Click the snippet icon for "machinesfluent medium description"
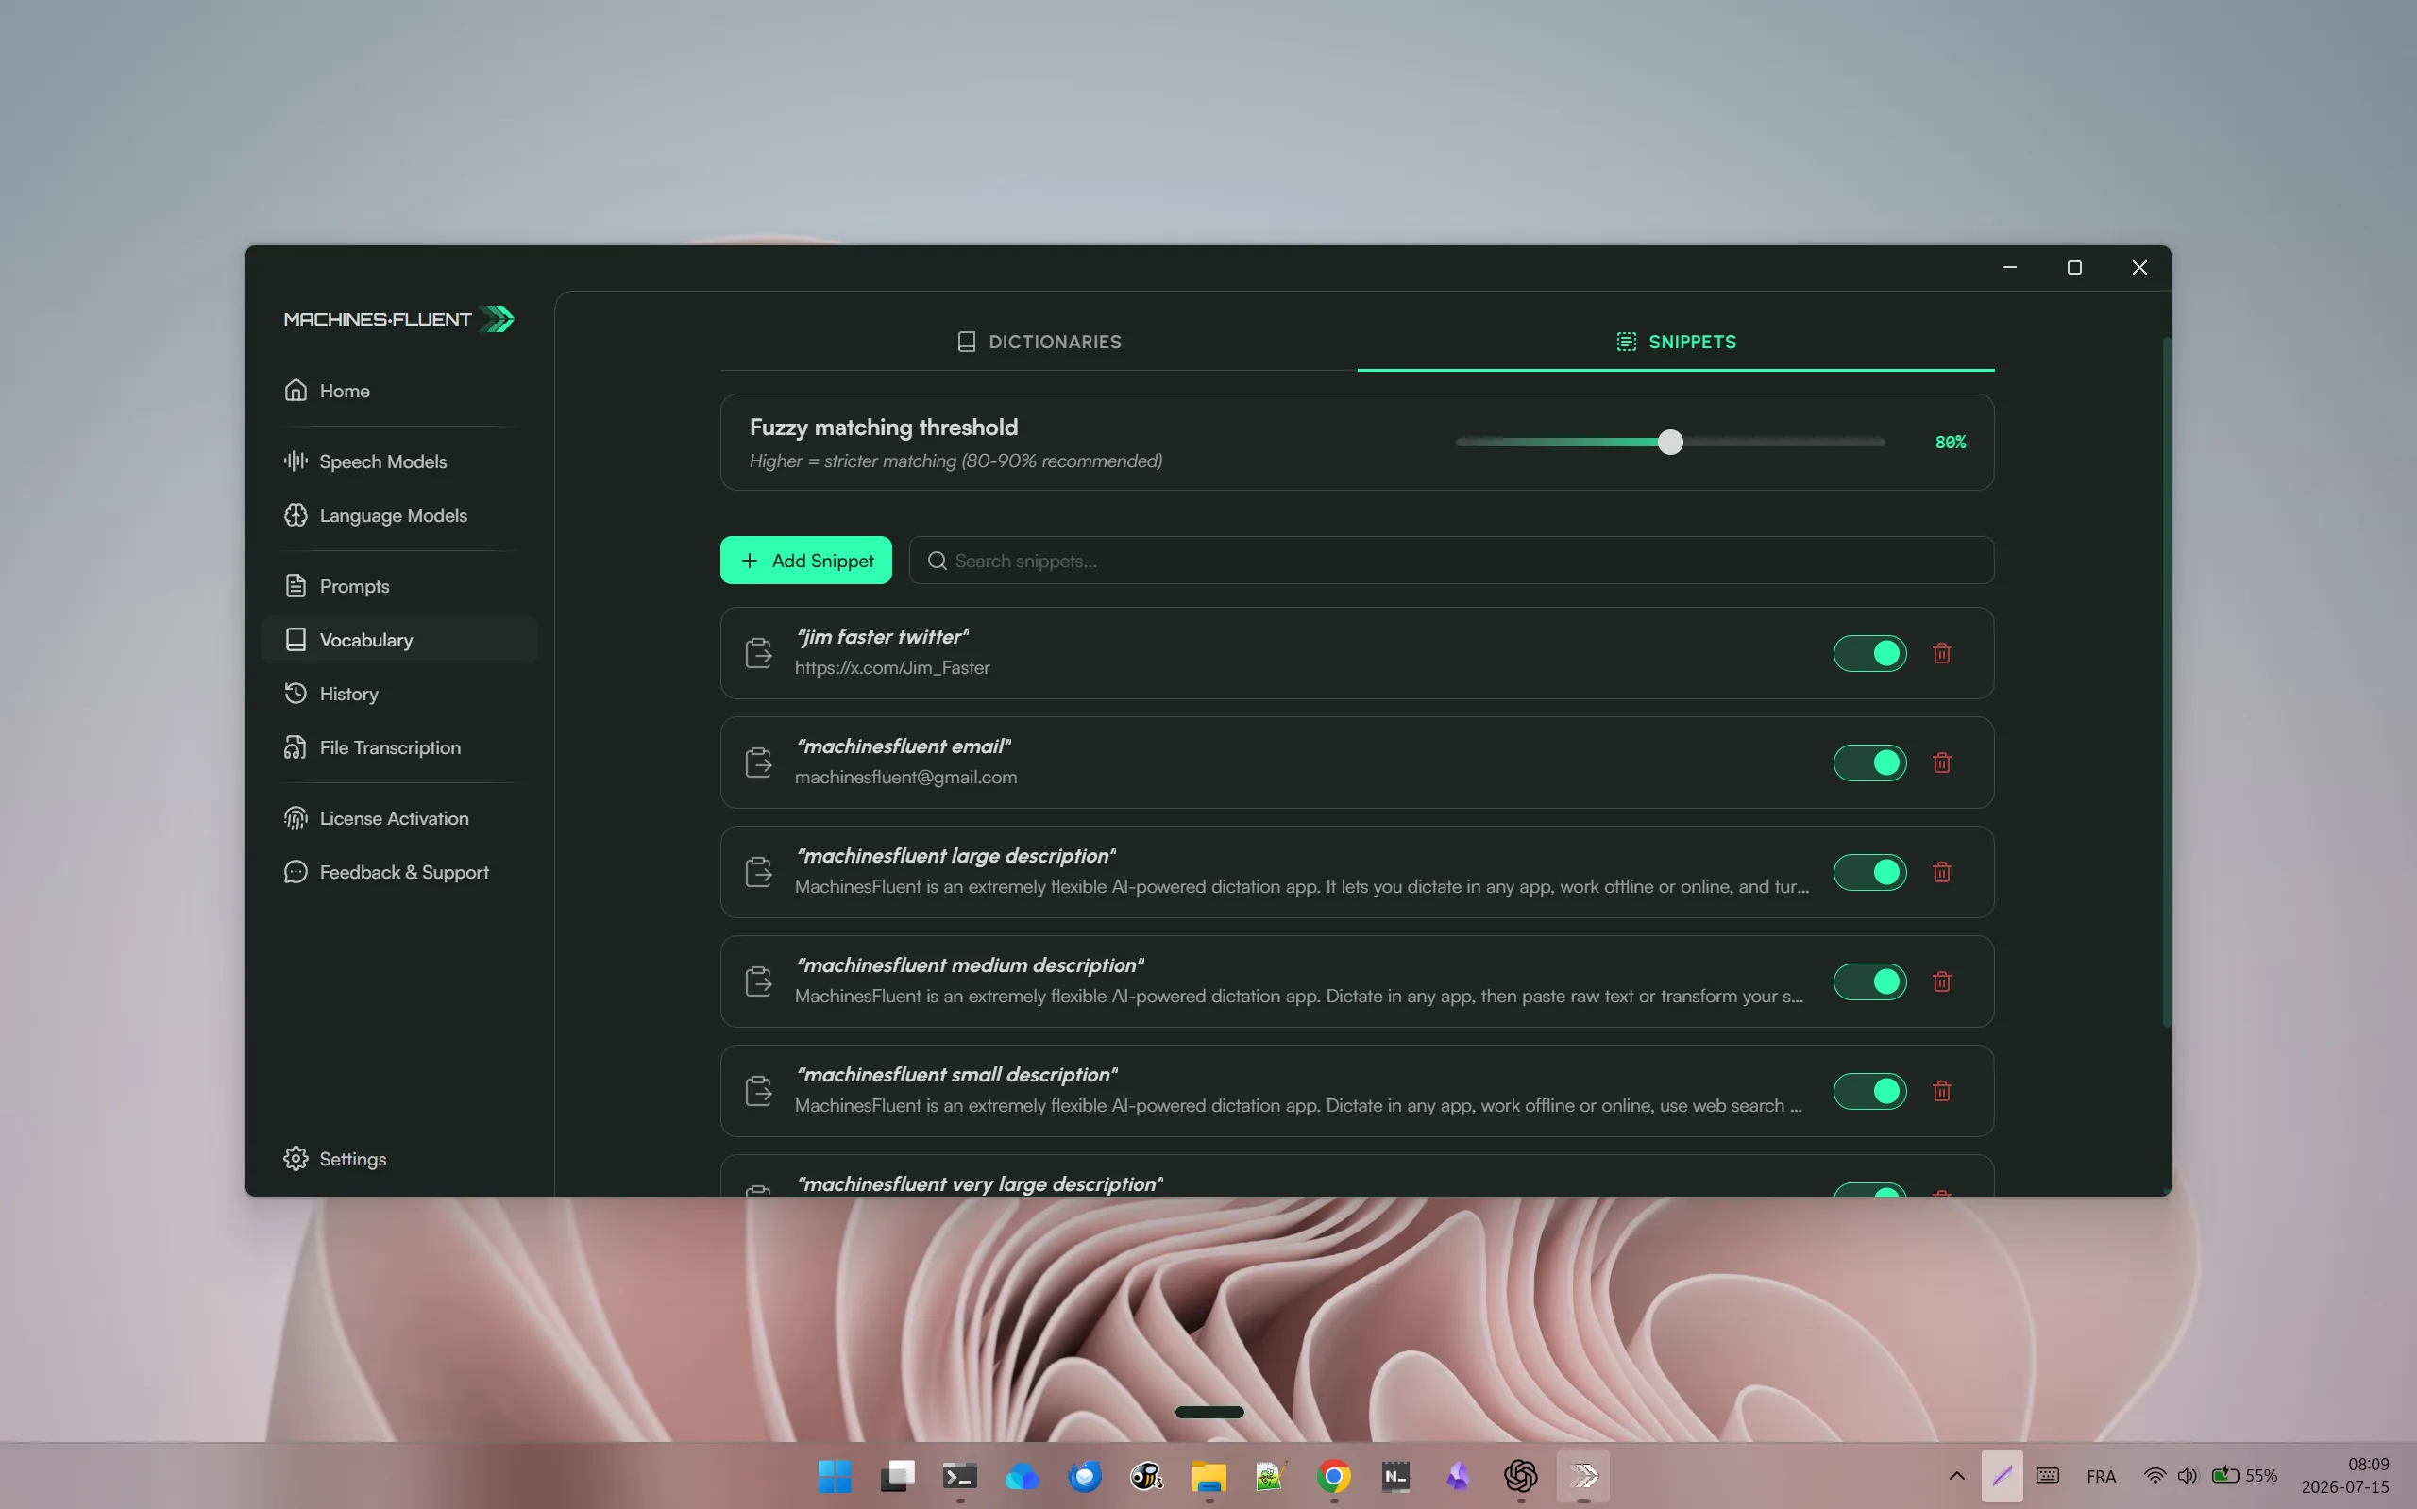2417x1509 pixels. click(759, 982)
